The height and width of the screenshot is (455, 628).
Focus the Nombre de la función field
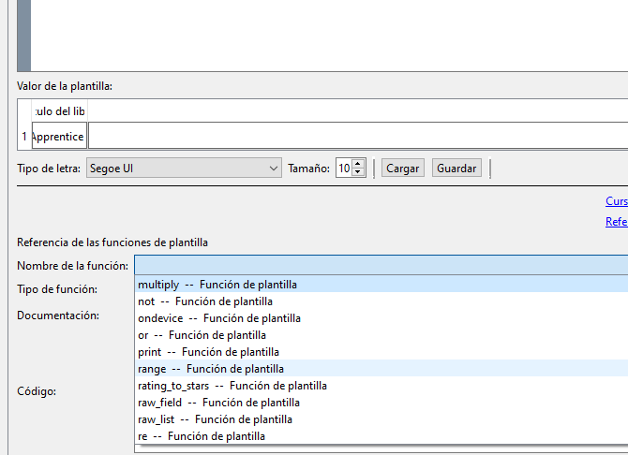click(381, 265)
